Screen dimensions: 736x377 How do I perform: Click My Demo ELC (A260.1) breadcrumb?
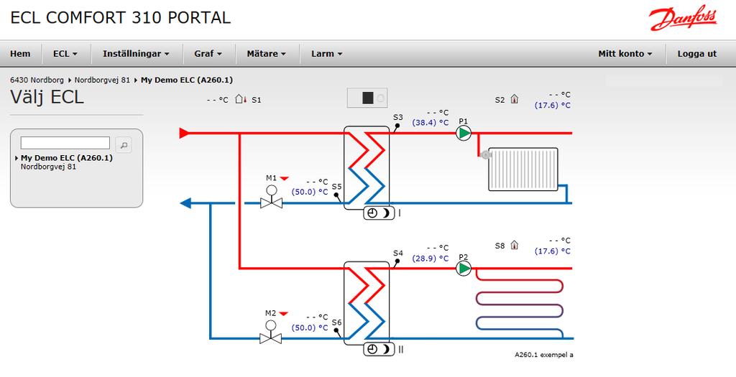[x=187, y=80]
